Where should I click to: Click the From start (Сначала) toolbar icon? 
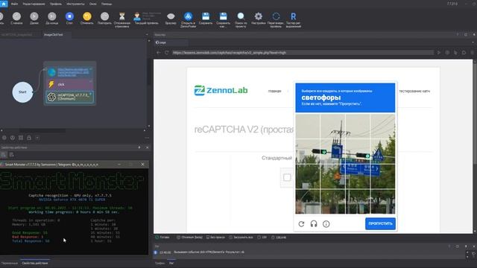click(16, 16)
